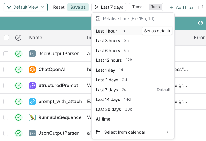Click the Reset button
The height and width of the screenshot is (141, 206).
(59, 7)
